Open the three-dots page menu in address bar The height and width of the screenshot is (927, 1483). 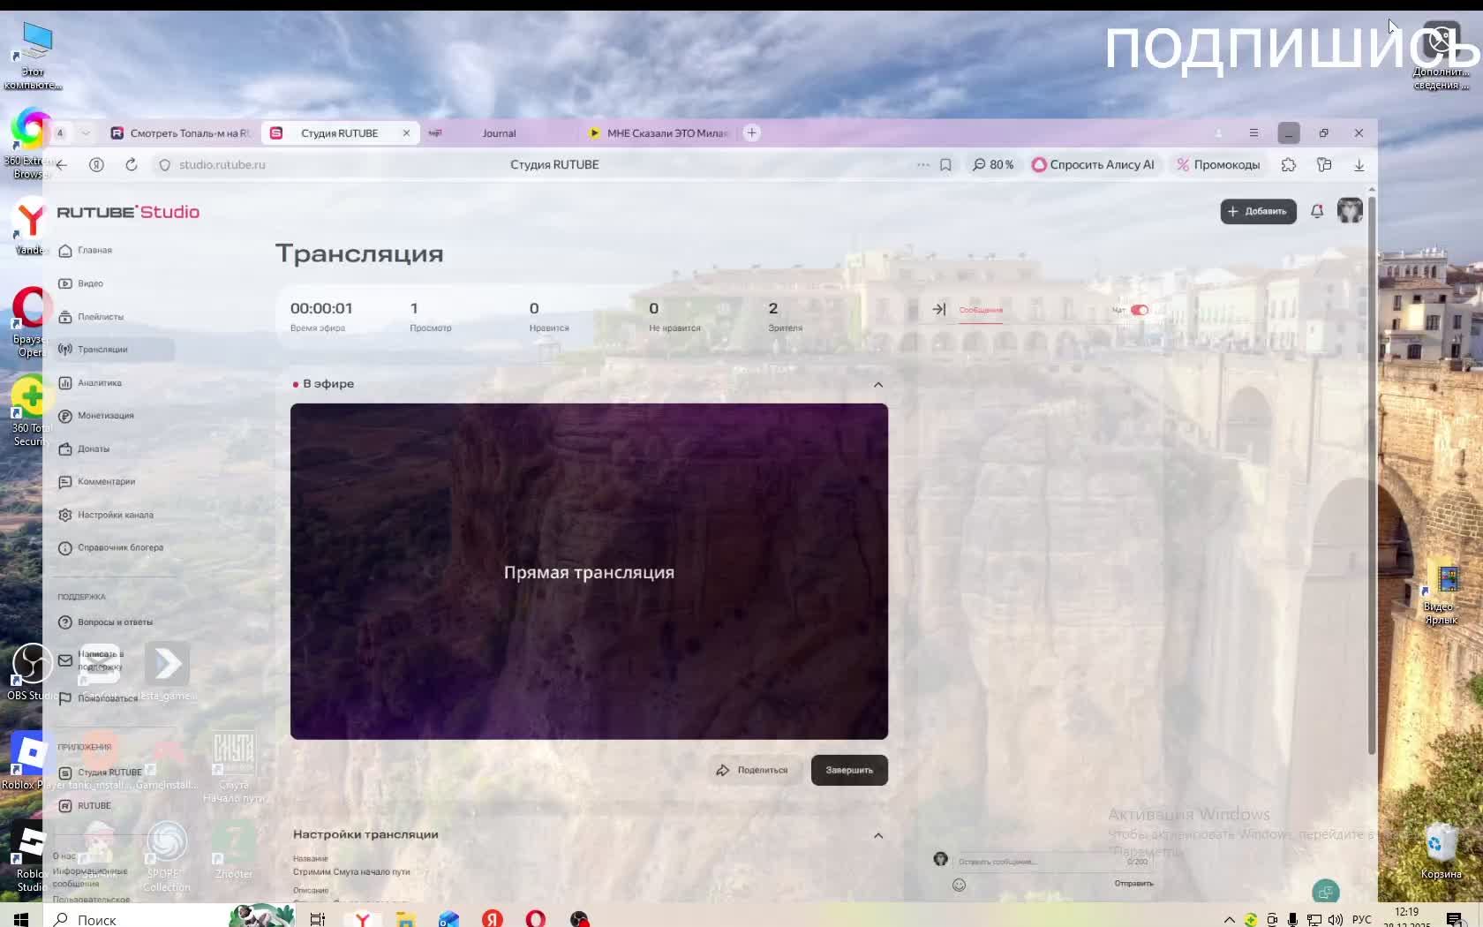(x=923, y=165)
